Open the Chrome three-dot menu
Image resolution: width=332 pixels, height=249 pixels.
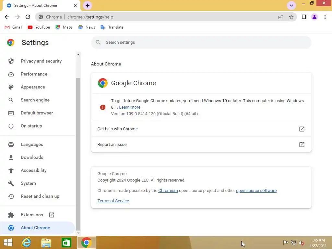tap(325, 17)
